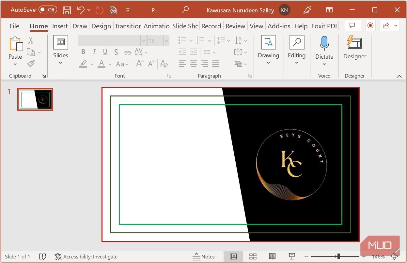Toggle Center paragraph alignment
This screenshot has width=407, height=263.
pos(194,64)
